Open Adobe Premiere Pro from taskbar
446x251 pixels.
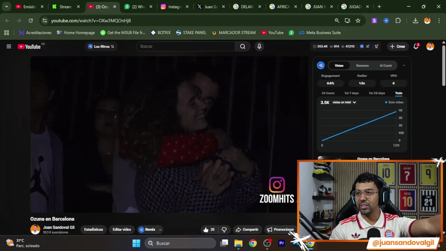282,243
